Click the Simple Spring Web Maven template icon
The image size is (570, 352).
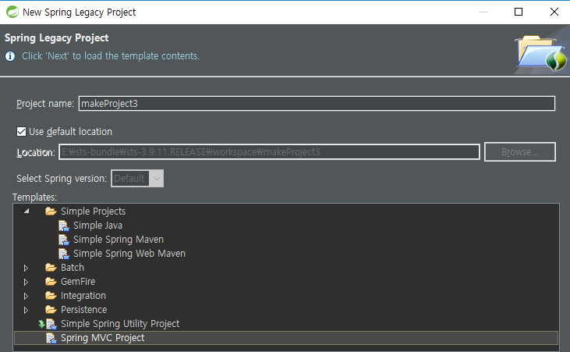64,254
